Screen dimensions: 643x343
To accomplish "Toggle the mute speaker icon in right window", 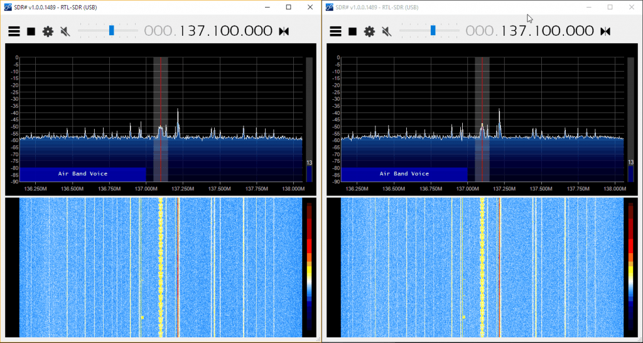I will (386, 31).
